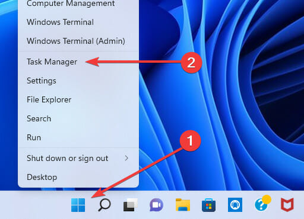
Task: Choose Run from the menu
Action: [x=78, y=137]
